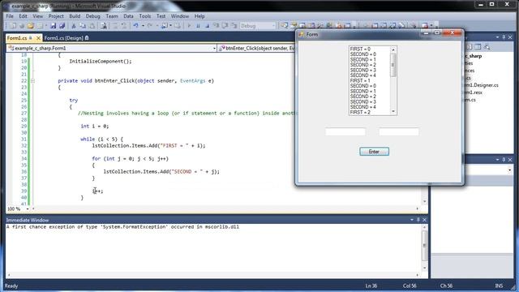Click the 'InitializeComponent();' code line

(x=101, y=62)
